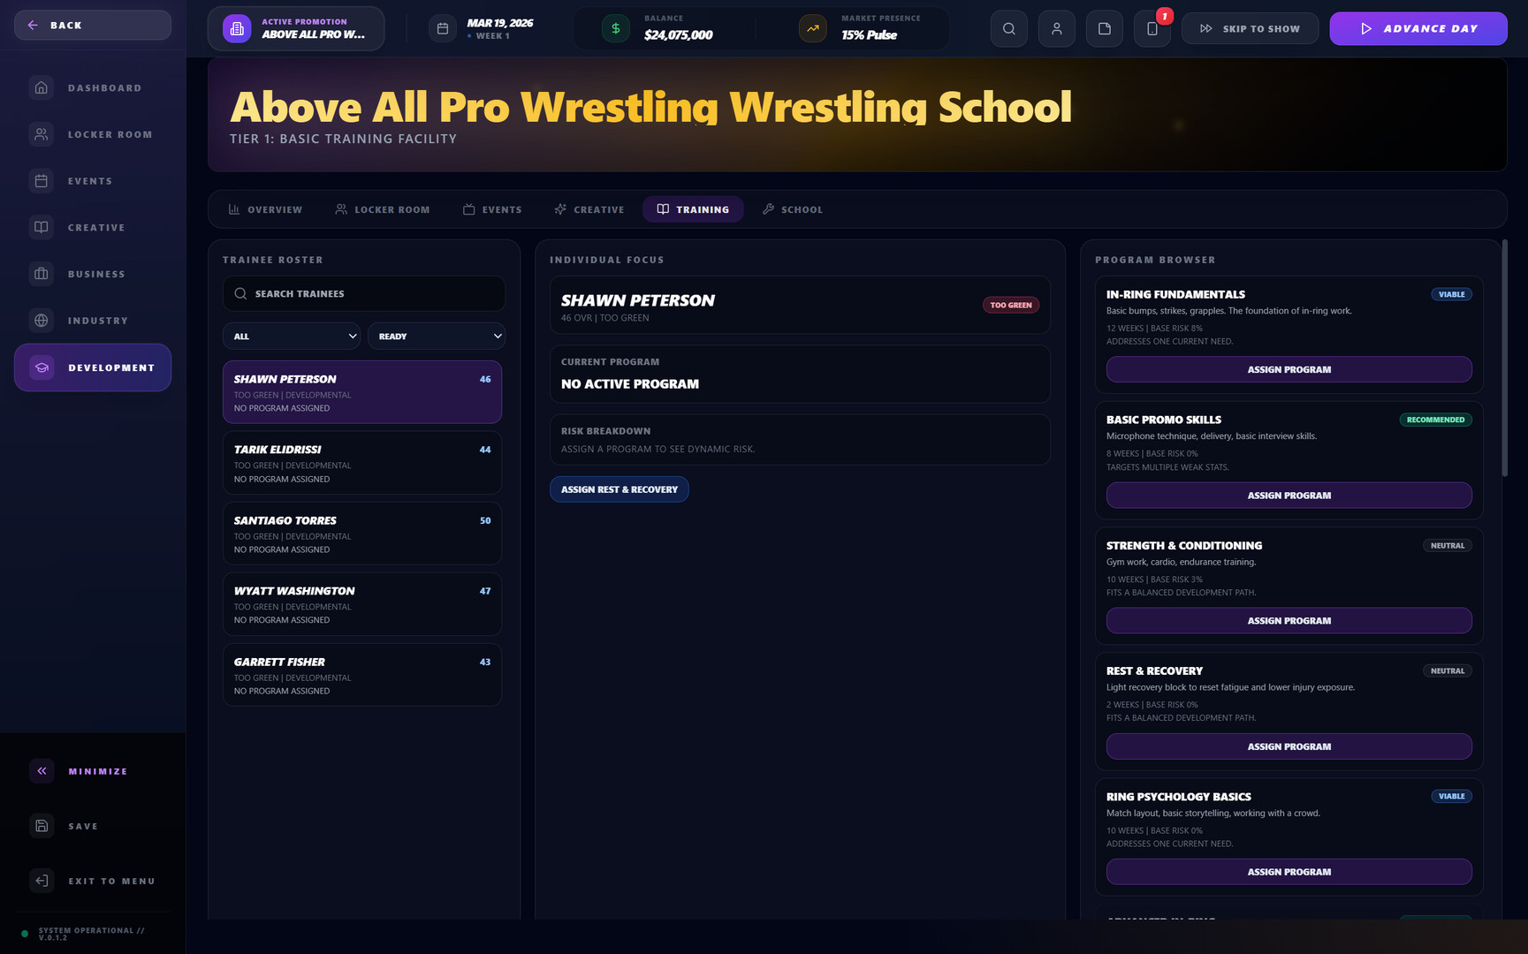Open the Active Promotion selector
Screen dimensions: 1528x954
(x=296, y=28)
